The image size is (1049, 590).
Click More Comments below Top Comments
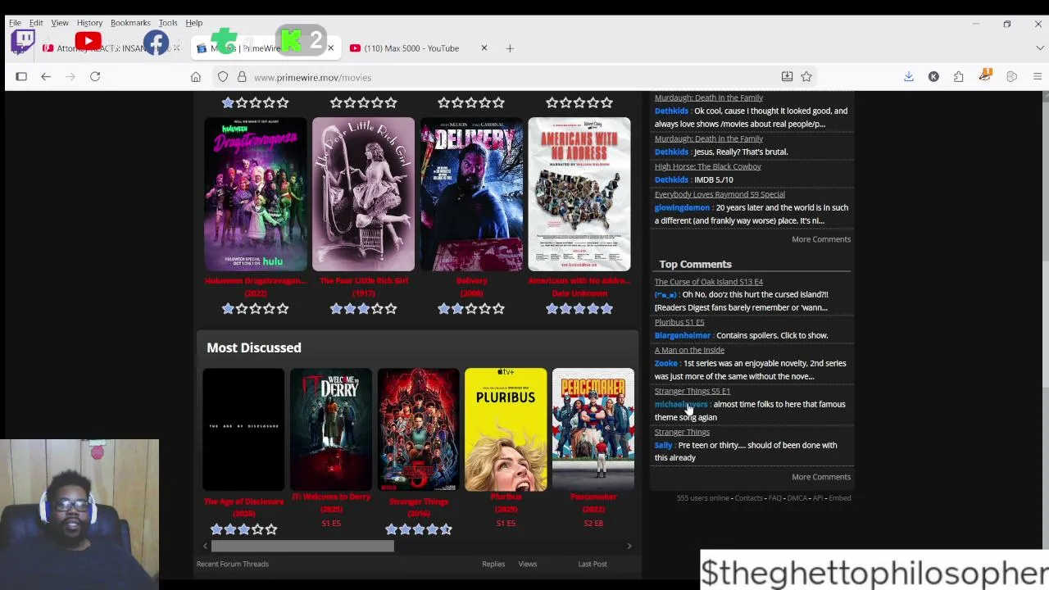(x=821, y=477)
